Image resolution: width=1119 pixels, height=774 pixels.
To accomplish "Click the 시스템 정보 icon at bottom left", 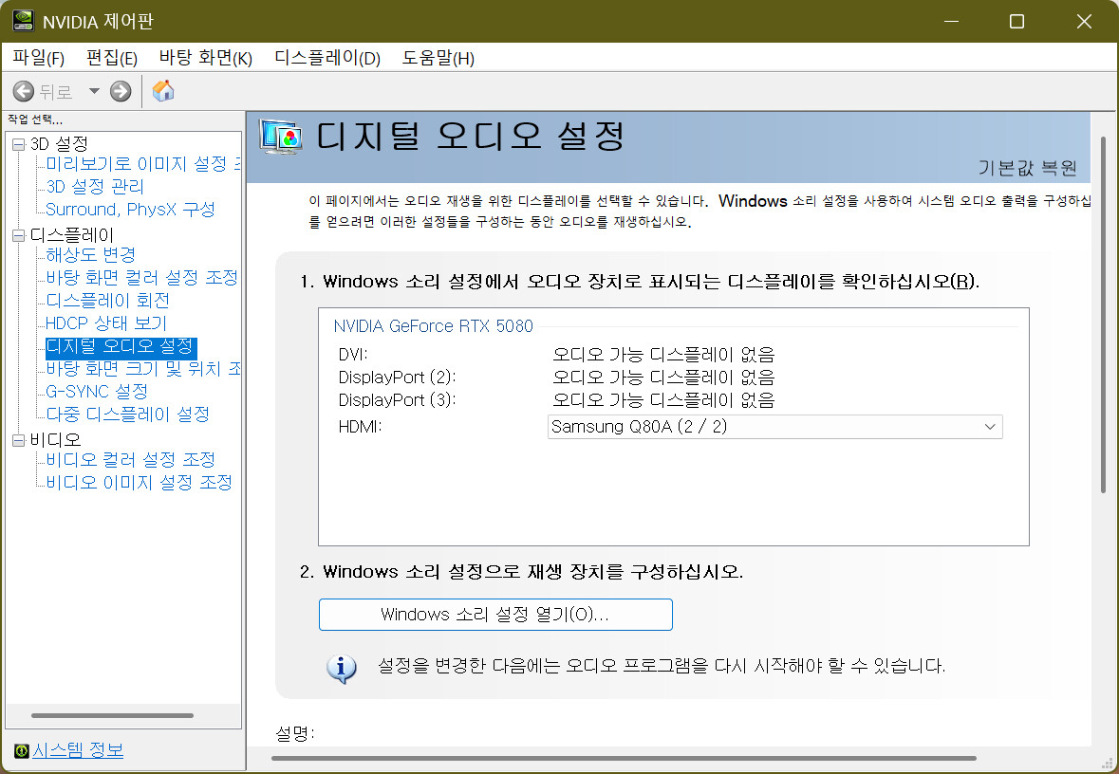I will click(x=22, y=750).
